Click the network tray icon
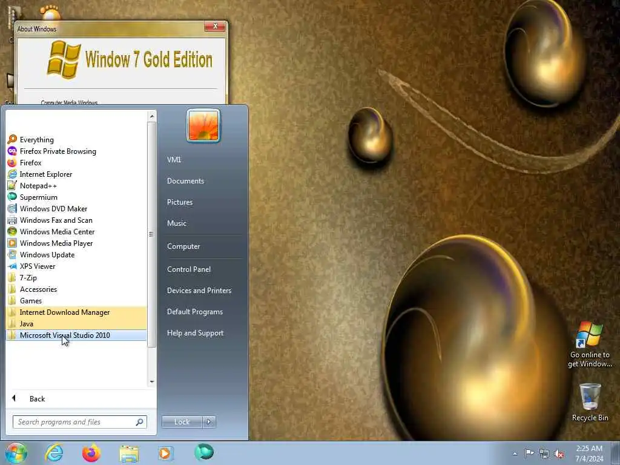 tap(544, 453)
